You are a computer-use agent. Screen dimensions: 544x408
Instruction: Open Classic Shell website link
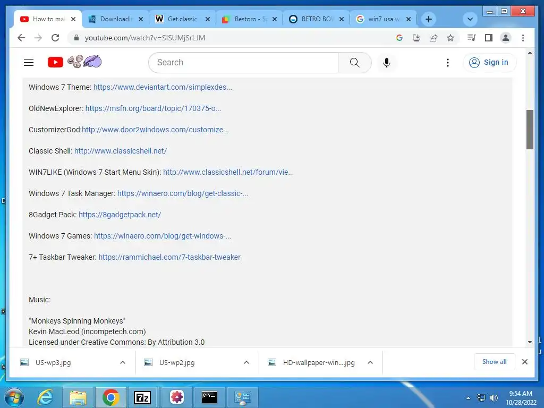(121, 151)
